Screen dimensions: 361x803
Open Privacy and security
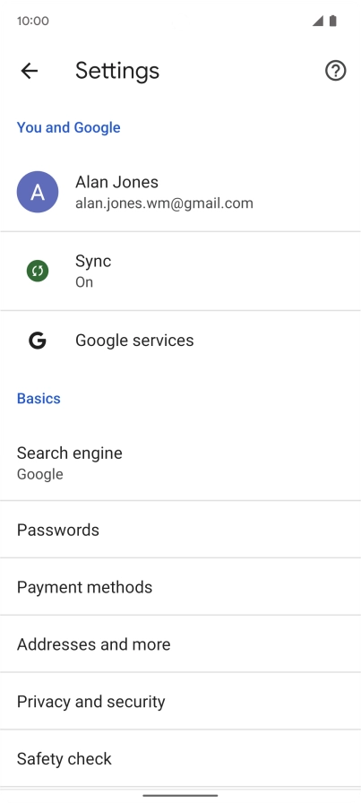pos(180,701)
